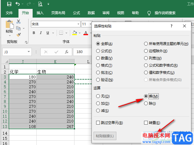Select the Subtract (减) operation
Image resolution: width=194 pixels, height=145 pixels.
[x=102, y=110]
